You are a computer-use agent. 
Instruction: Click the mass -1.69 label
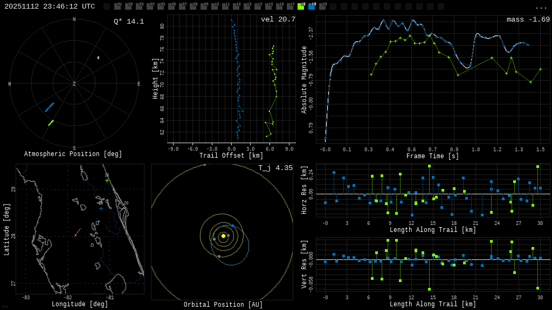pos(528,19)
